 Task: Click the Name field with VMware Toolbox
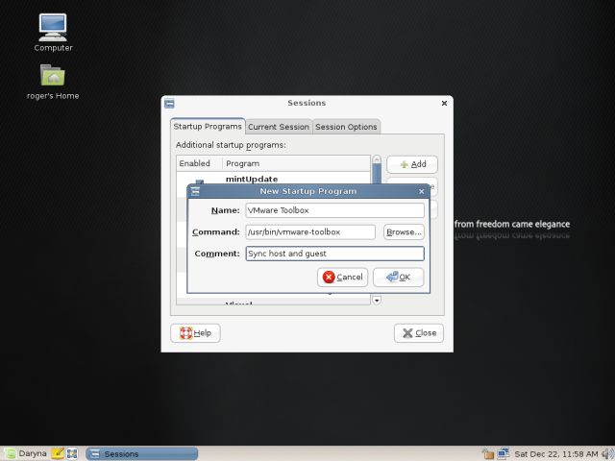[334, 210]
